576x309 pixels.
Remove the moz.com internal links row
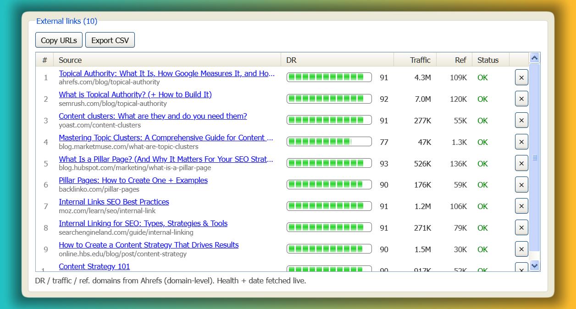[x=521, y=206]
